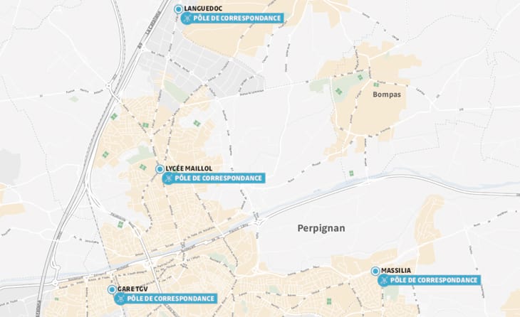Open Pôle de correspondance text under Lycée Maillol

click(219, 178)
